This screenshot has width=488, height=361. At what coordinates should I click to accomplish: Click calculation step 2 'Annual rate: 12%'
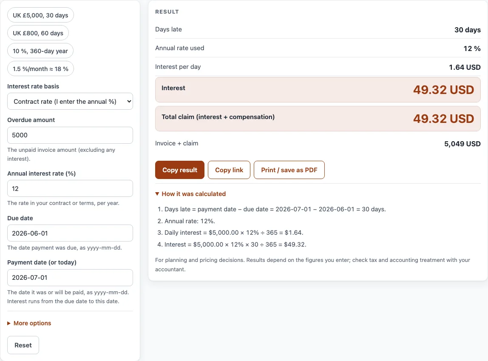[x=190, y=221]
